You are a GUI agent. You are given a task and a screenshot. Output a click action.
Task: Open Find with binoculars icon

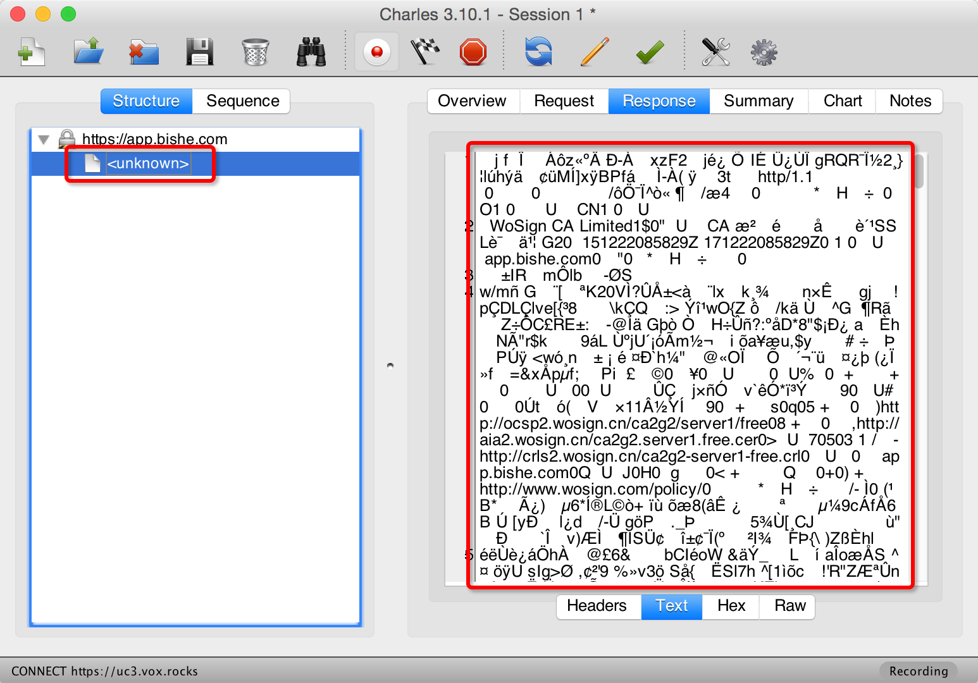click(x=311, y=52)
